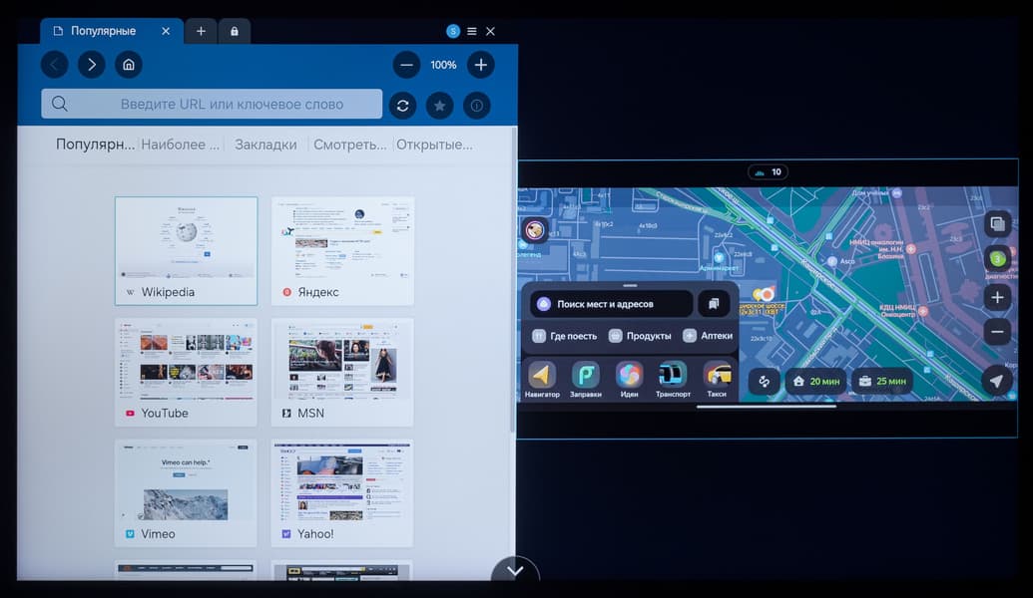Zoom in the map with plus
Image resolution: width=1033 pixels, height=598 pixels.
pyautogui.click(x=997, y=297)
